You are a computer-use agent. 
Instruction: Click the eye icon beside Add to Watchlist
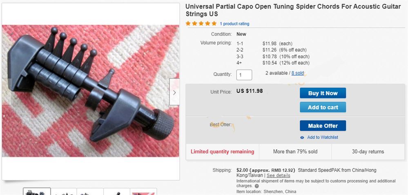coord(302,138)
